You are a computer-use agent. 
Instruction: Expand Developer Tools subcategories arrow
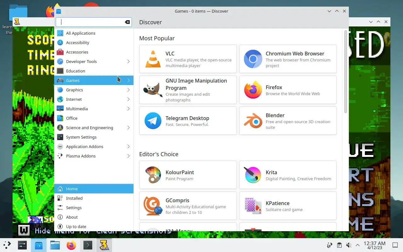(x=128, y=61)
